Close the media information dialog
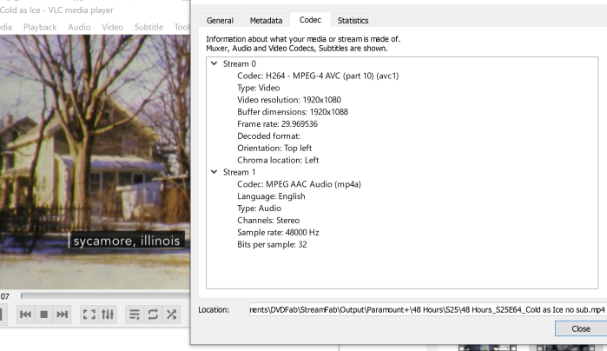Screen dimensions: 607x351 coord(581,328)
